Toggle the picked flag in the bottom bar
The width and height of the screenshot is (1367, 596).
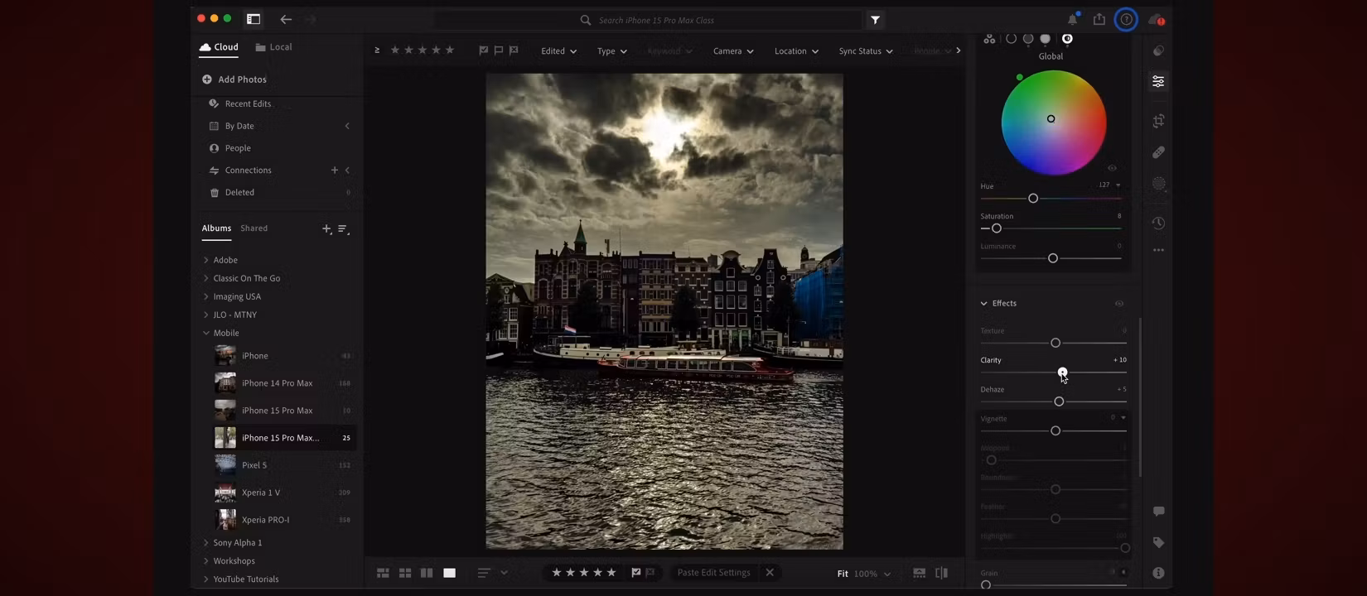point(635,573)
